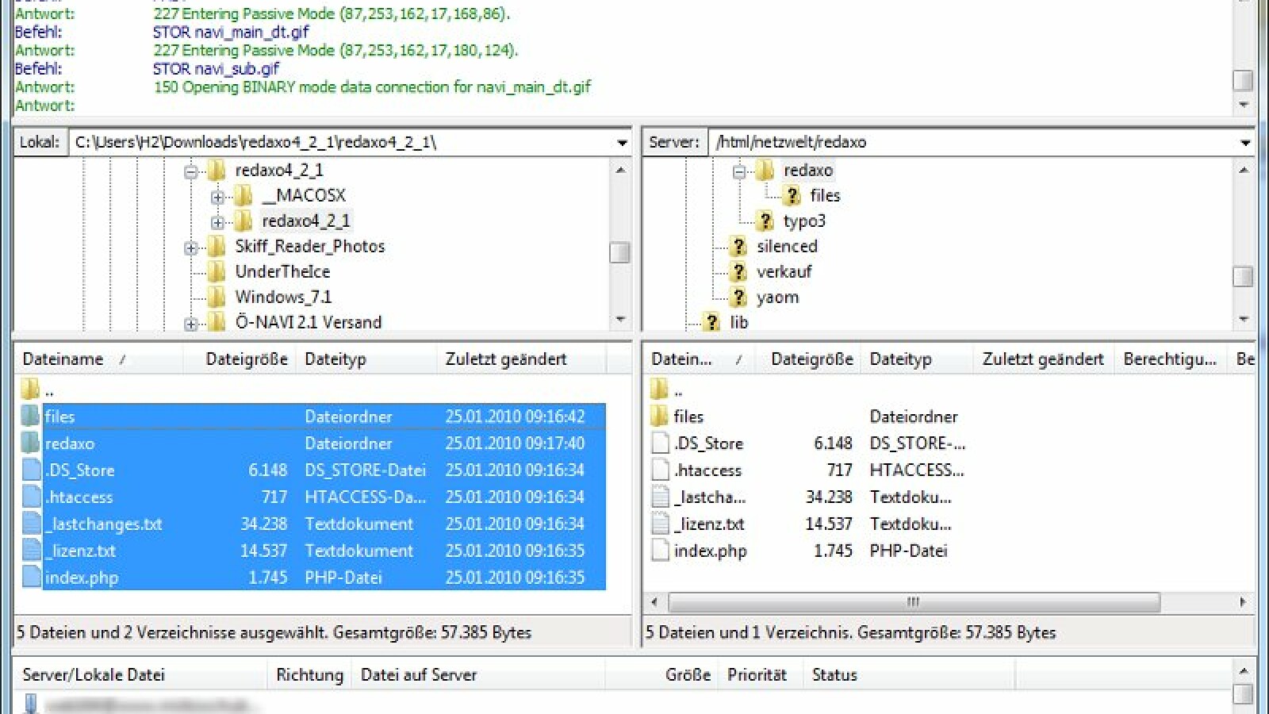The height and width of the screenshot is (714, 1269).
Task: Open the Server path dropdown
Action: (x=1245, y=143)
